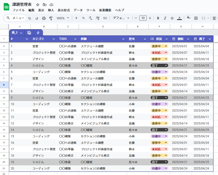Image resolution: width=218 pixels, height=175 pixels.
Task: Activate the paint format tool
Action: pyautogui.click(x=51, y=18)
